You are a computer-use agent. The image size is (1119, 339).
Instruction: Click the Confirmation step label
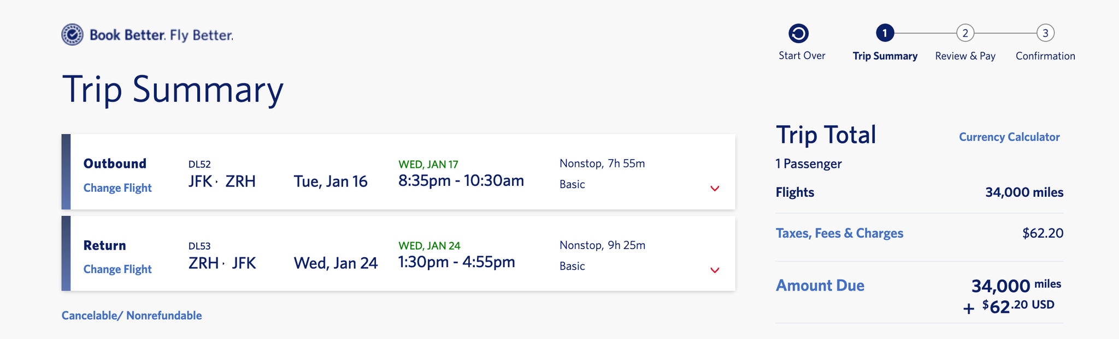tap(1044, 56)
